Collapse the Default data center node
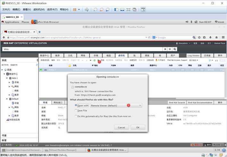Screen dimensions: 227x157 click(x=7, y=99)
